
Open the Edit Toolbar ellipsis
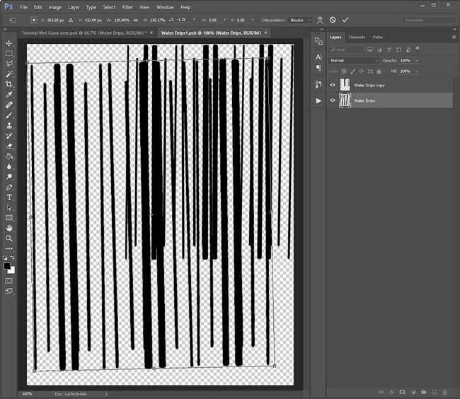(x=9, y=248)
